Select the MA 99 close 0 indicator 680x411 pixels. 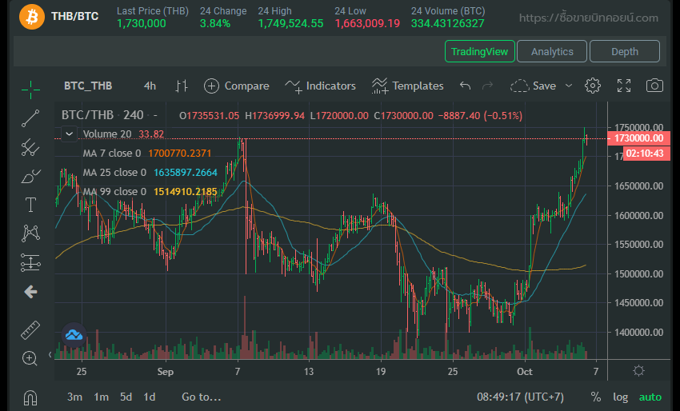[114, 191]
